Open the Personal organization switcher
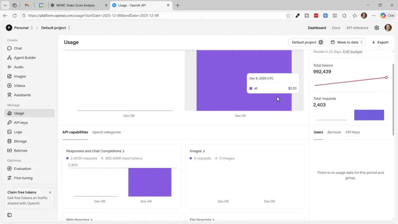 coord(22,28)
